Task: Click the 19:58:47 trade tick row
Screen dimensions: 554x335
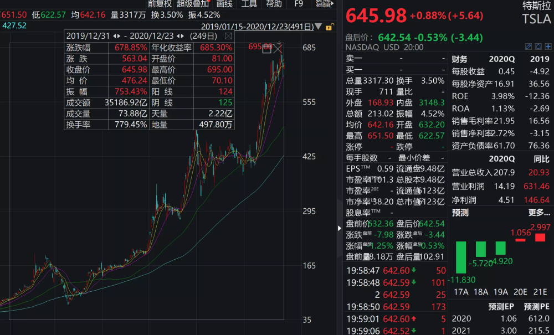Action: (x=396, y=271)
